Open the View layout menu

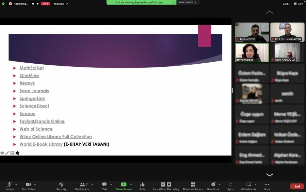(x=299, y=4)
